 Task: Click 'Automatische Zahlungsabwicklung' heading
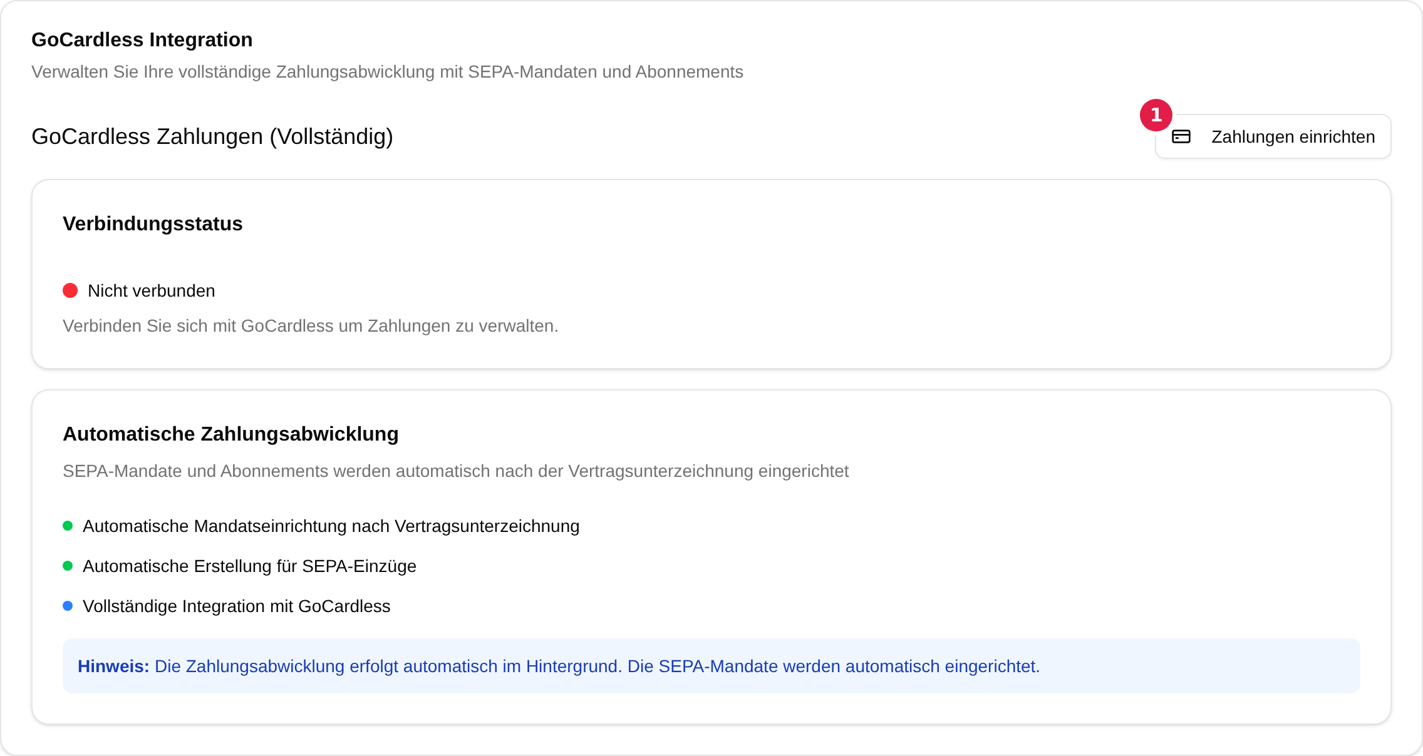230,434
